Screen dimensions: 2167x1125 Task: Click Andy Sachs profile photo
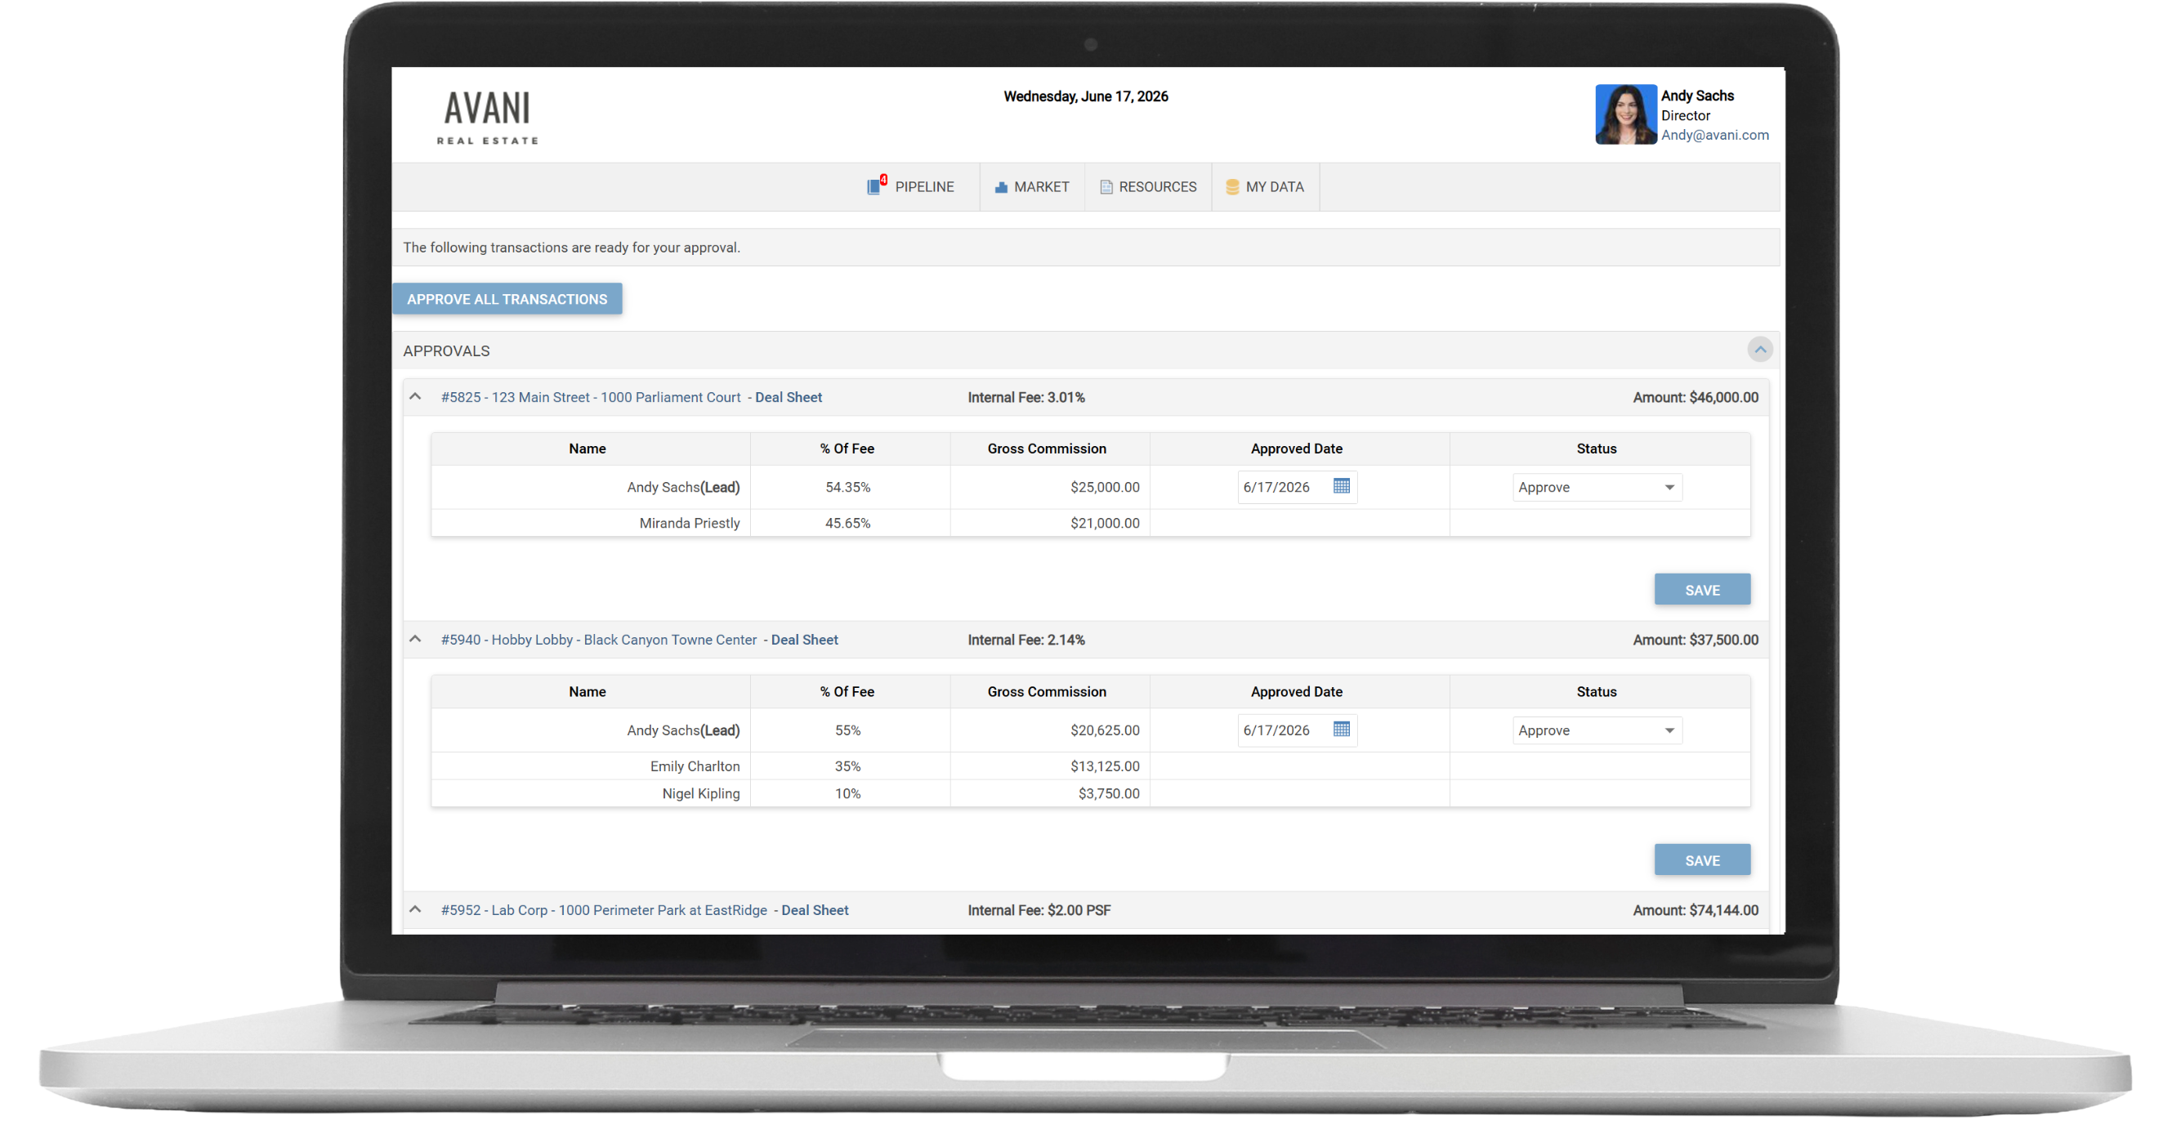pos(1625,114)
